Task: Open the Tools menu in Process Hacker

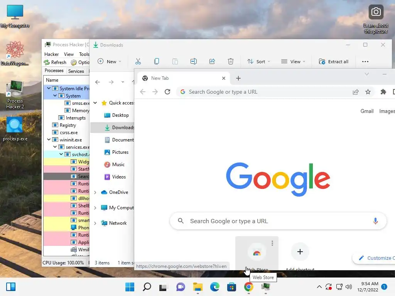Action: pos(84,54)
